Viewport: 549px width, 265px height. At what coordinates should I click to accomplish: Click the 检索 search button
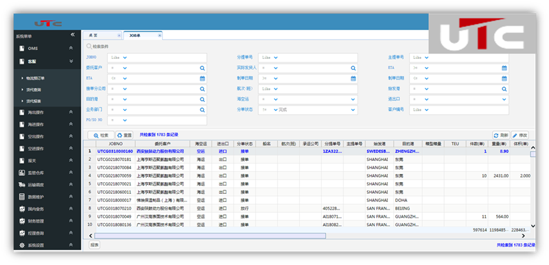101,135
